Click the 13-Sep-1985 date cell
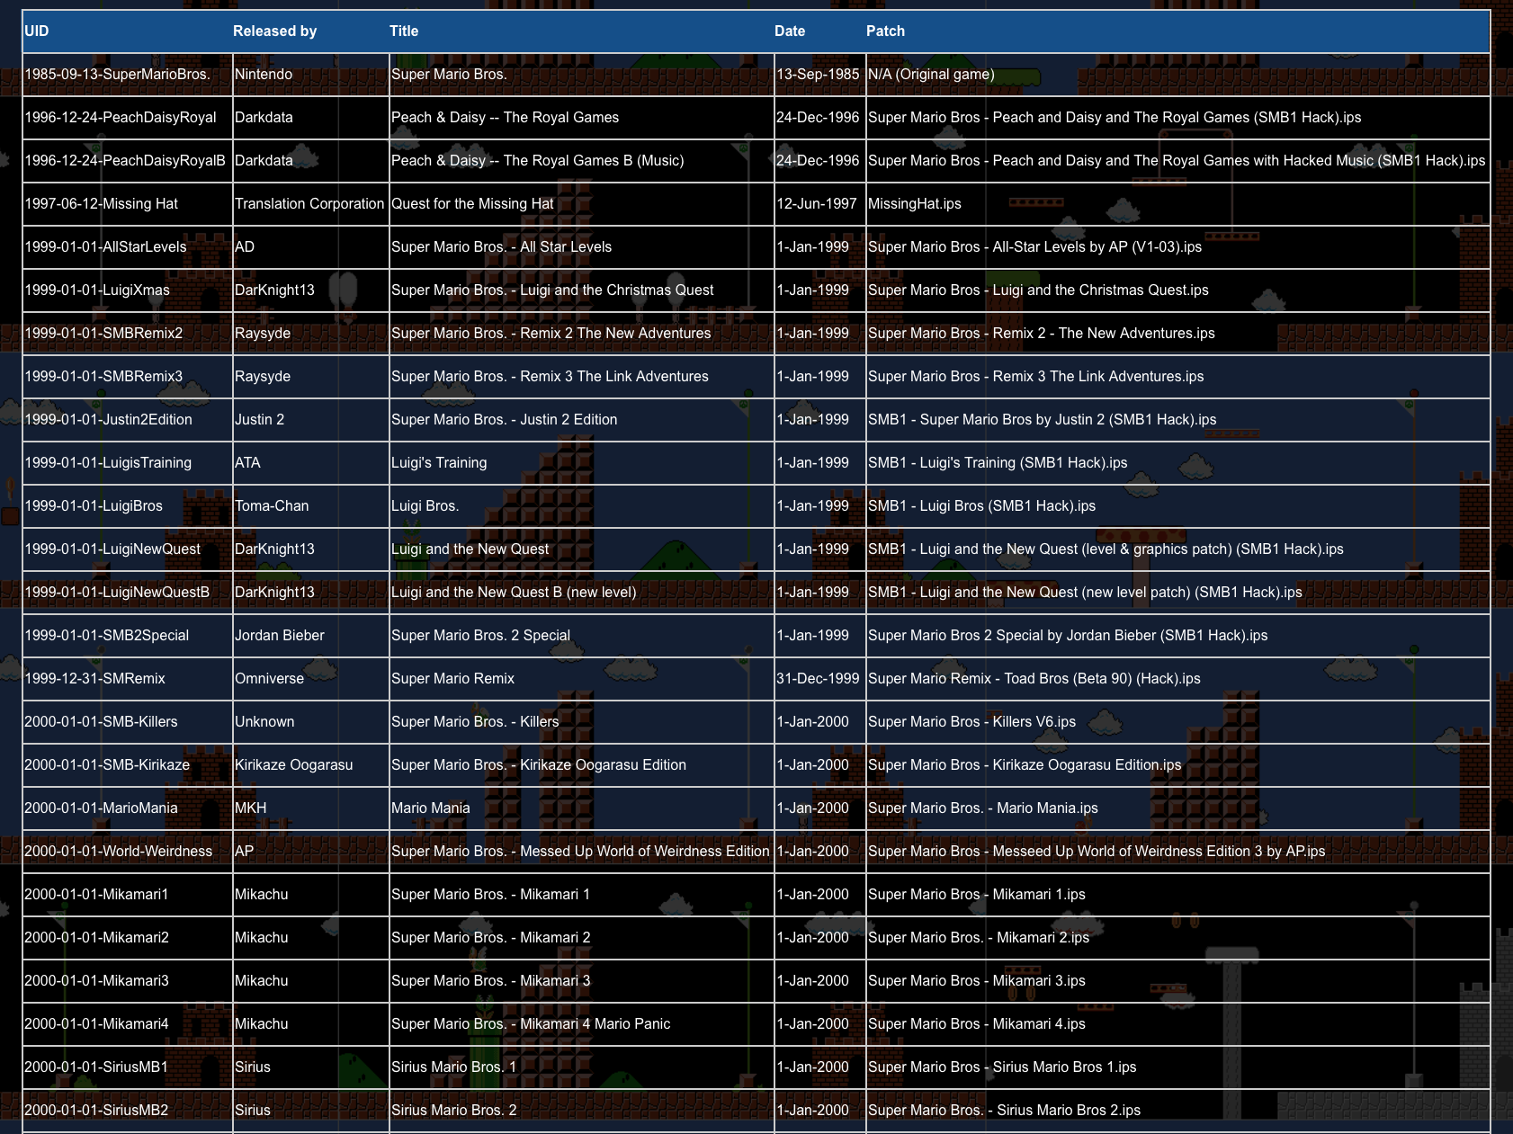 [819, 75]
